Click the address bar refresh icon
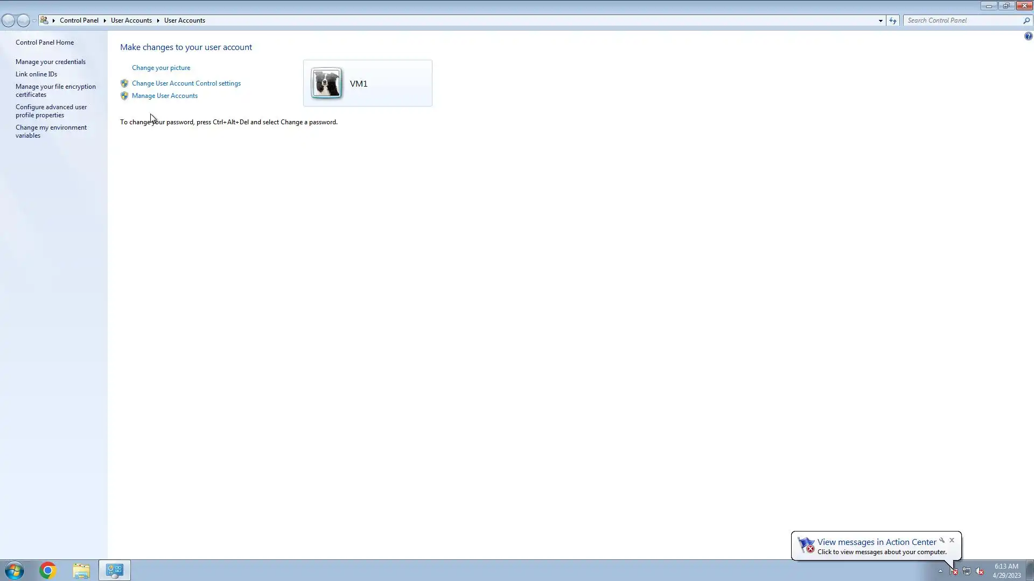 [893, 20]
